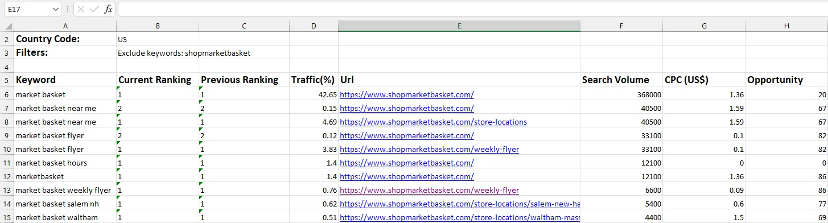This screenshot has height=223, width=828.
Task: Click the search volume 5400 cell
Action: point(621,204)
